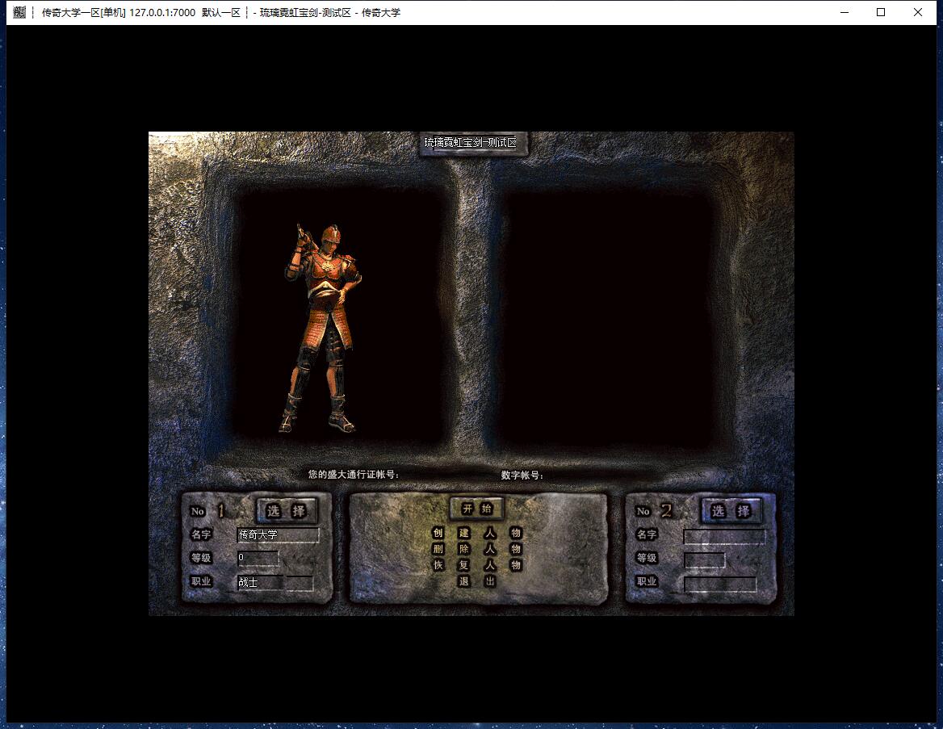Click the slot 1 level field showing 0
The height and width of the screenshot is (729, 943).
[258, 558]
